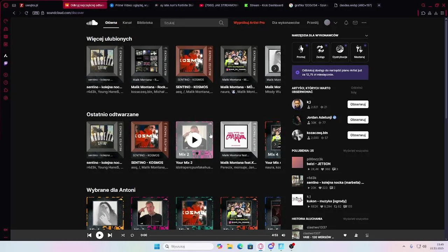Viewport: 448px width, 252px height.
Task: Open the Champion cover Malik Montana feat.K thumbnail
Action: 239,140
